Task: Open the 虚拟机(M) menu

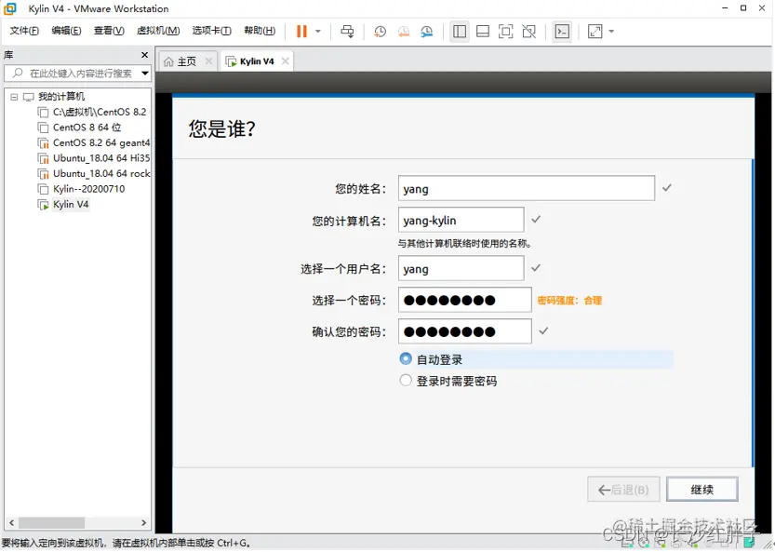Action: 154,29
